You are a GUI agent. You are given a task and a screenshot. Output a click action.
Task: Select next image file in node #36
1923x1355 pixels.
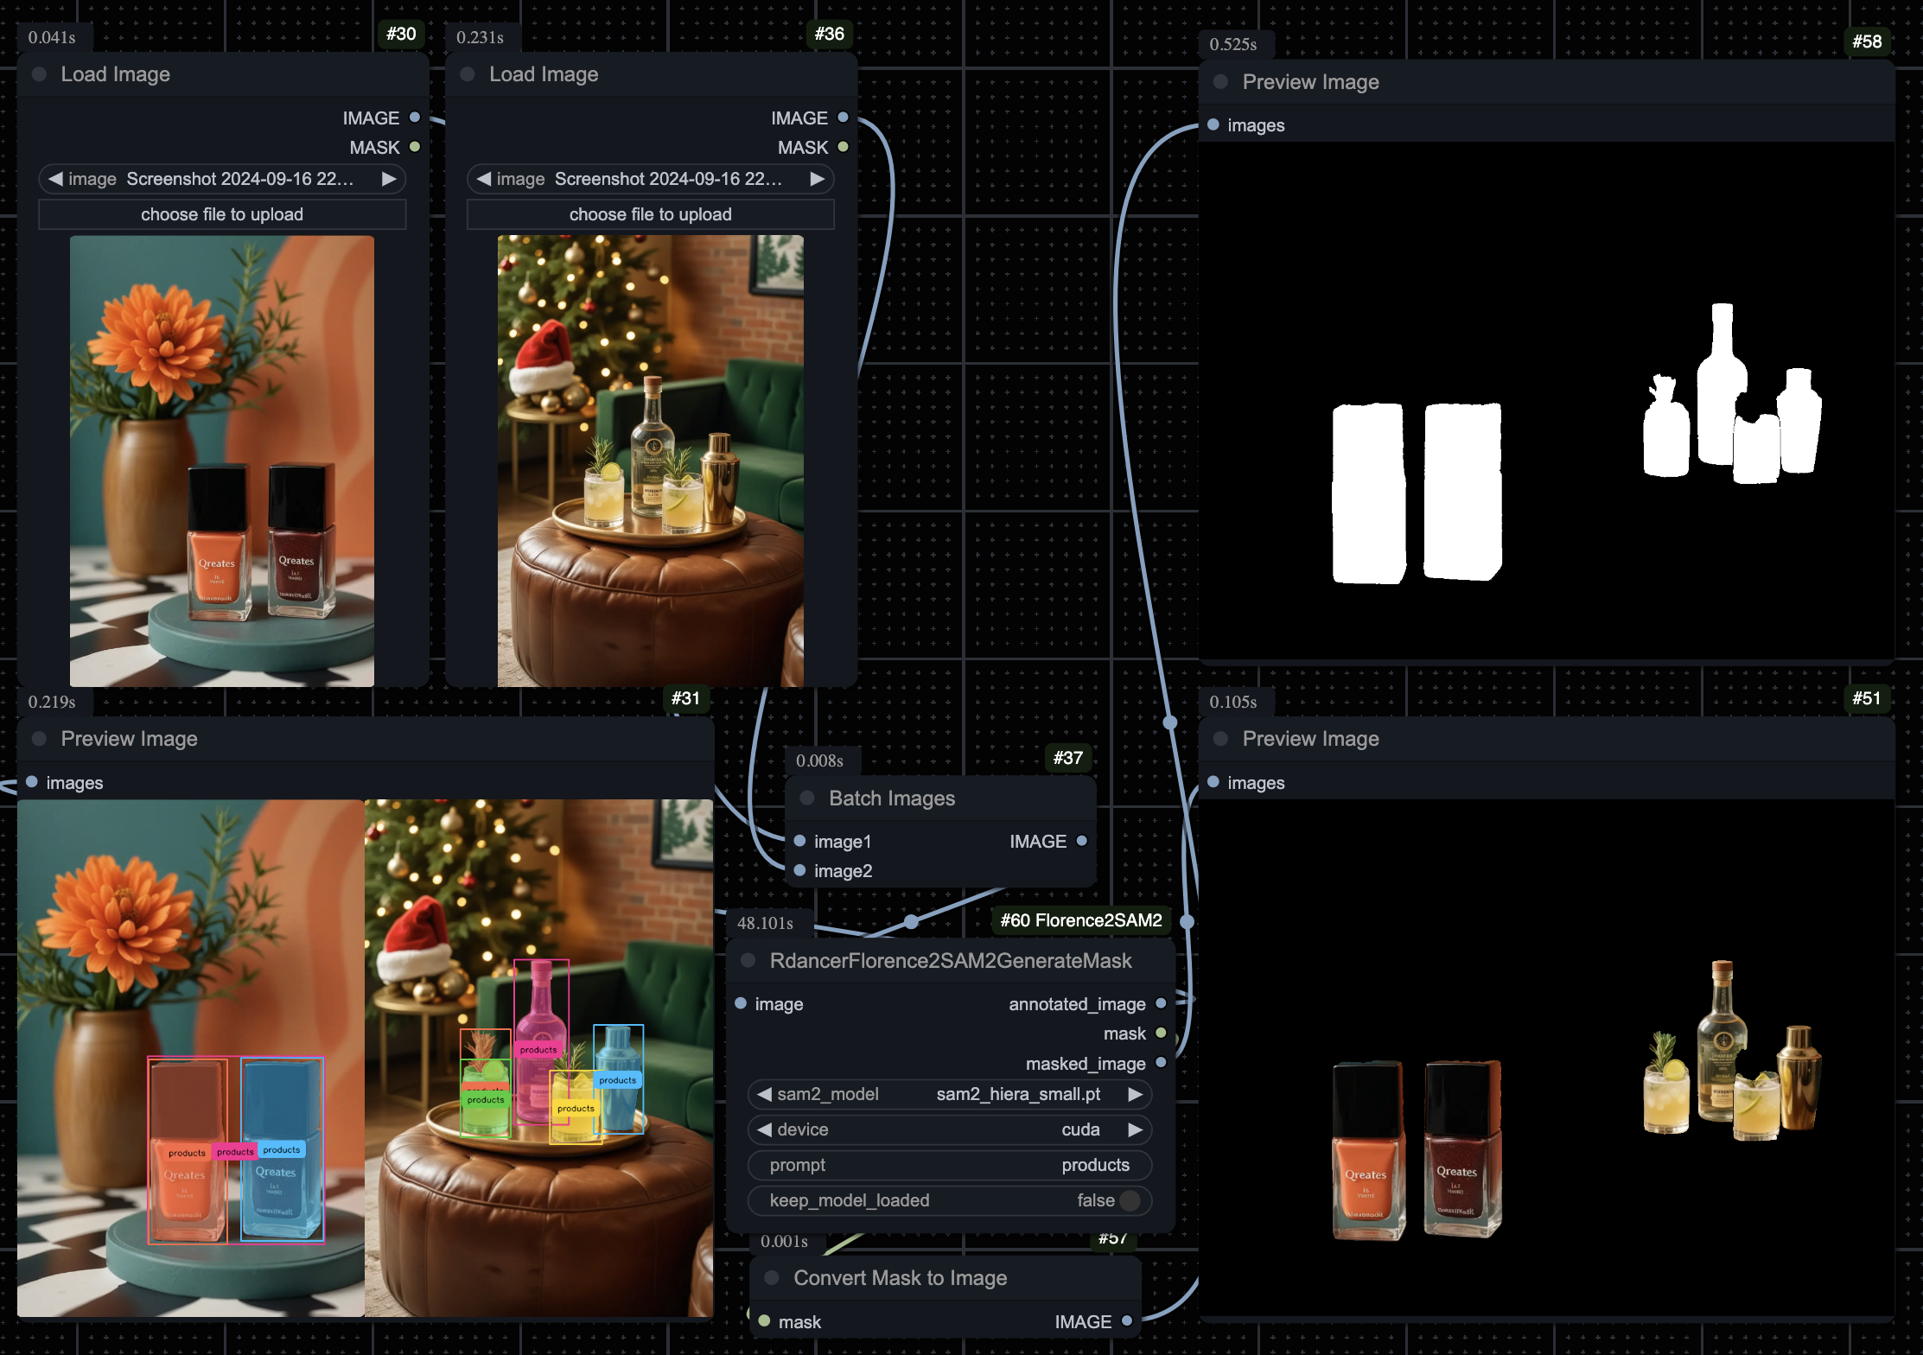tap(817, 179)
